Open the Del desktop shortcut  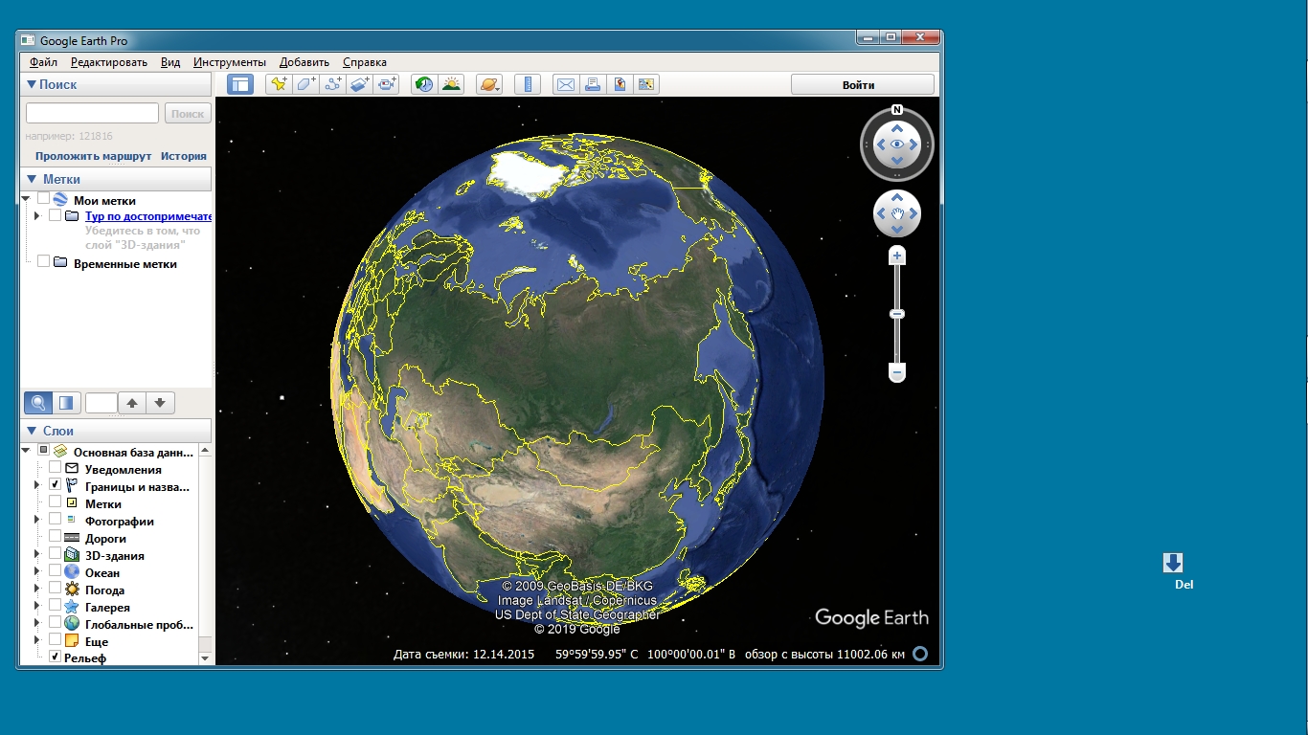(x=1174, y=570)
